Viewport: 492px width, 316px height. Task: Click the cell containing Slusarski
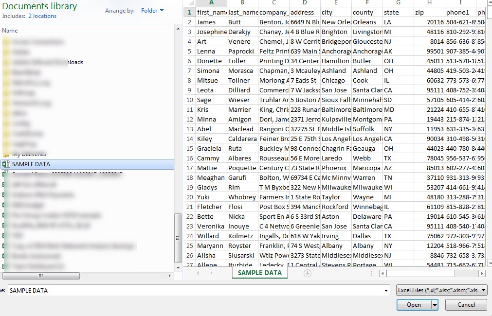242,256
